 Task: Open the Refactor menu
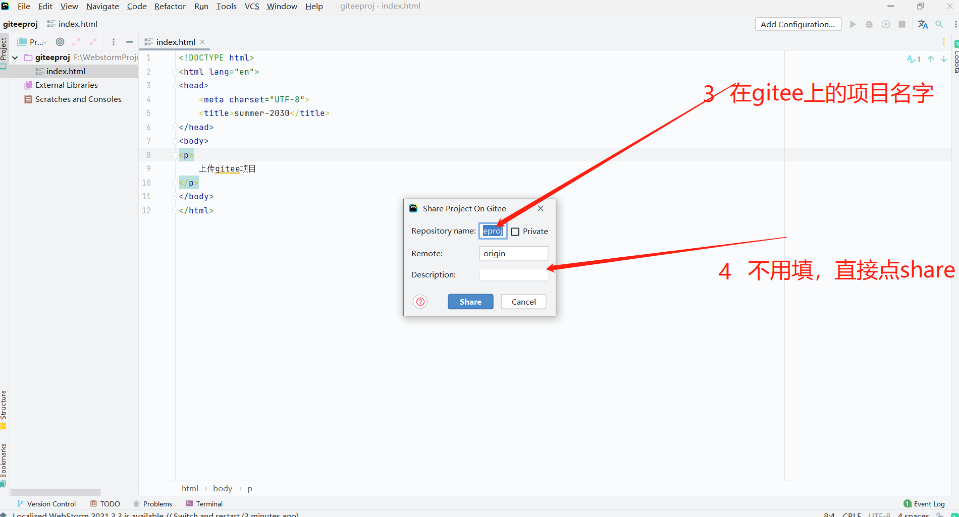170,6
